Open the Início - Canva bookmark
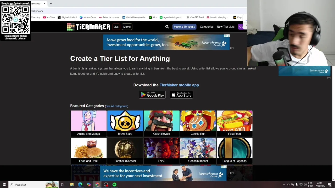335x188 pixels. pos(88,17)
